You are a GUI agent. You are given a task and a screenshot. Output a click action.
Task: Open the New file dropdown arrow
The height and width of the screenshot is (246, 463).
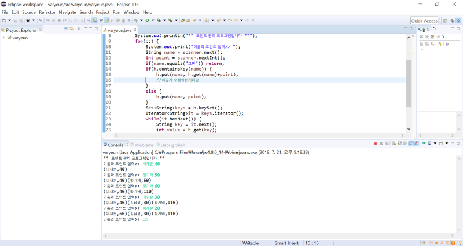[10, 20]
